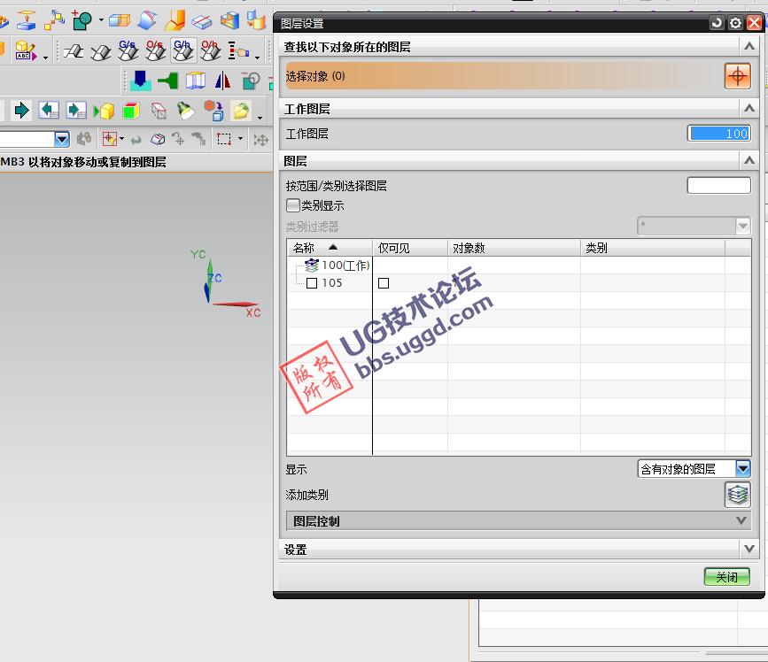Select the dark blue extrude-style toolbar icon
This screenshot has height=662, width=768.
139,80
